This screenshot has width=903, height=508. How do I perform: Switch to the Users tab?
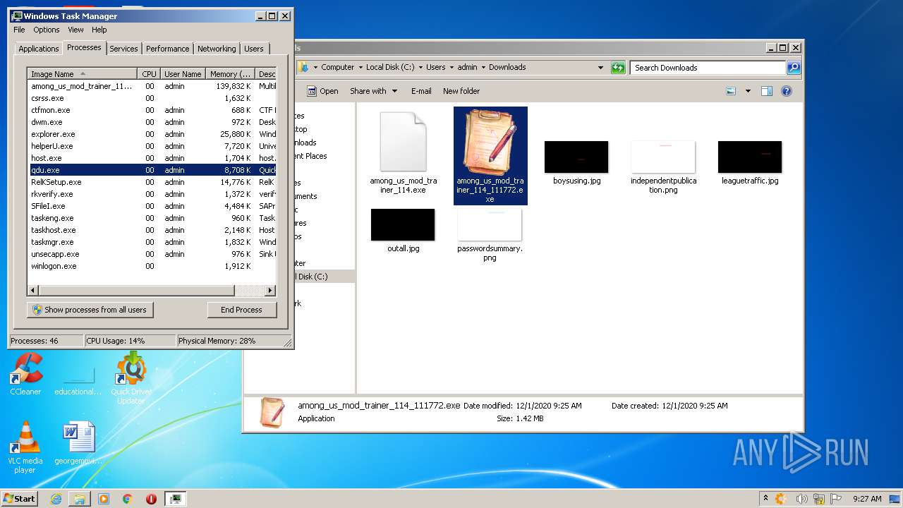[254, 49]
